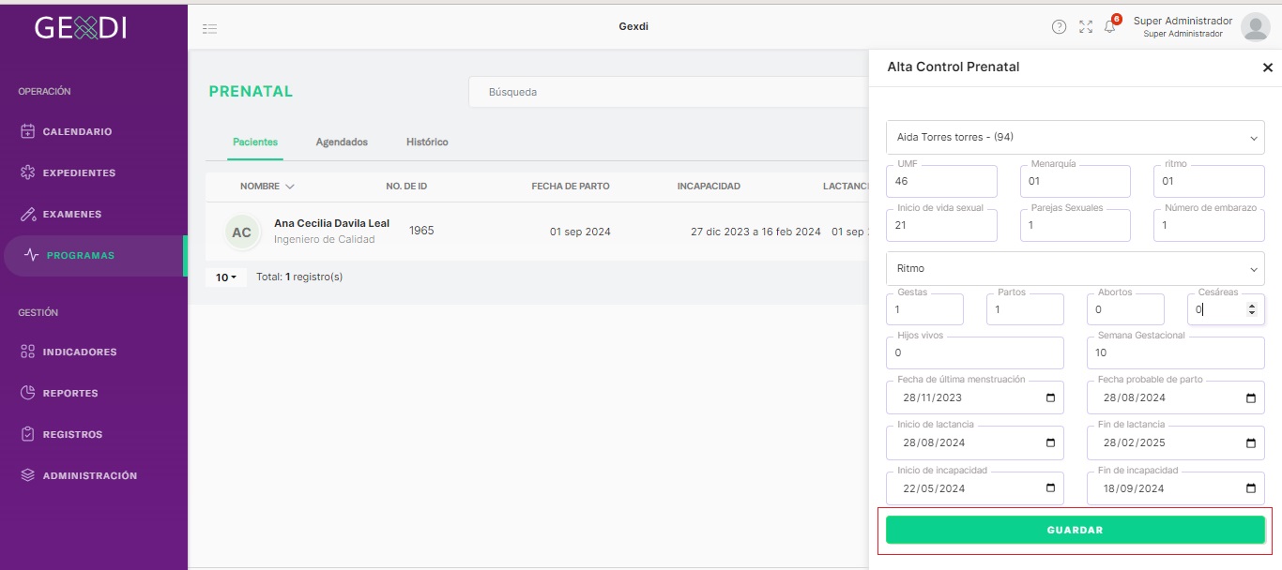
Task: Open the Indicadores grid icon
Action: click(x=28, y=352)
